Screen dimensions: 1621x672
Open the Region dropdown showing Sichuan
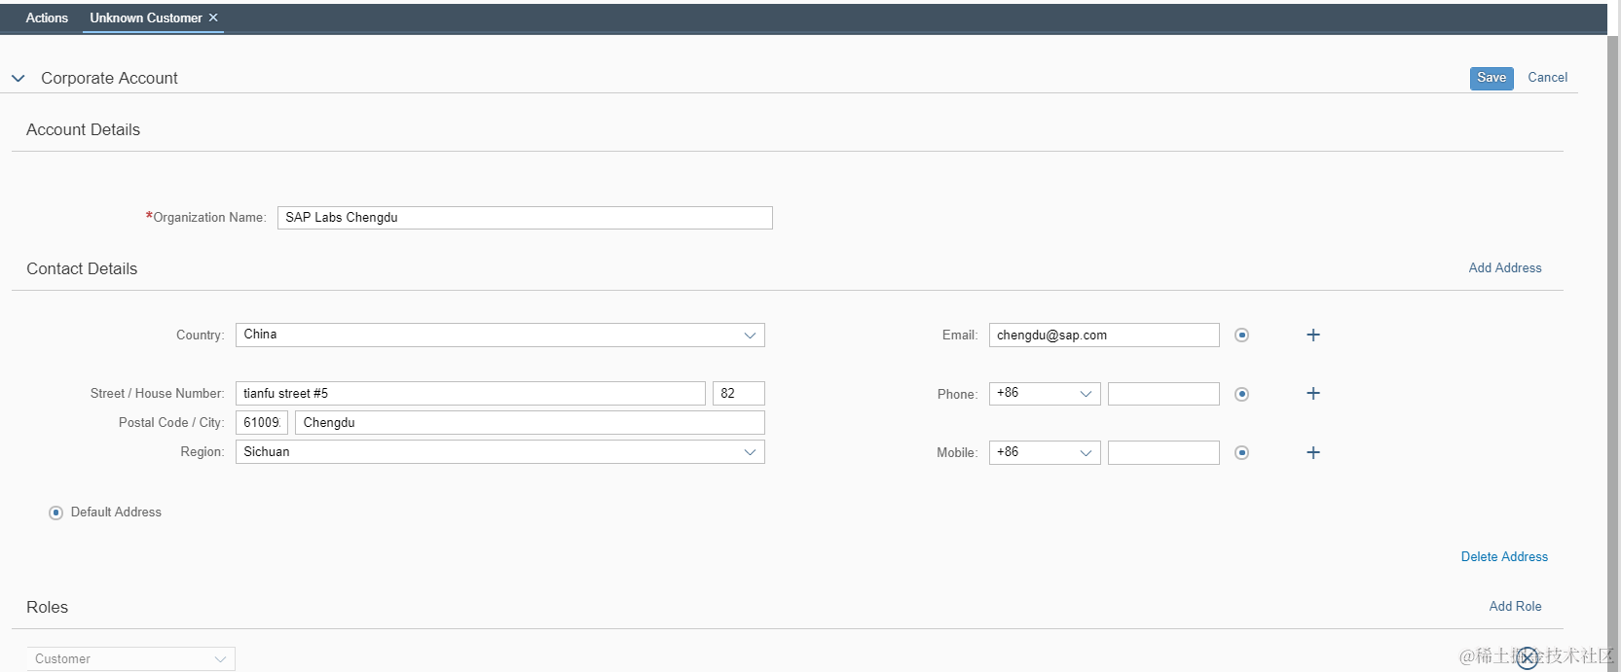pyautogui.click(x=499, y=451)
